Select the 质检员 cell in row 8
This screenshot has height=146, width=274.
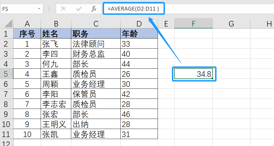coord(96,104)
